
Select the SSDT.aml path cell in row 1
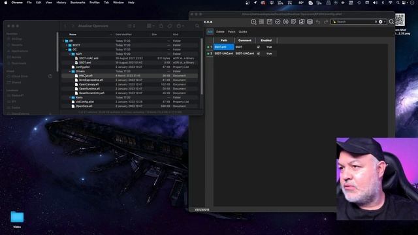(x=223, y=47)
